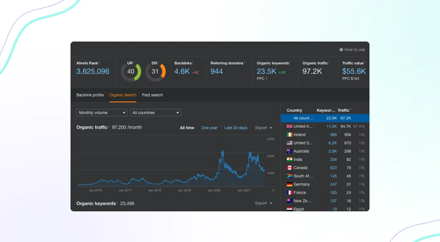
Task: Open the How to use link
Action: click(355, 50)
